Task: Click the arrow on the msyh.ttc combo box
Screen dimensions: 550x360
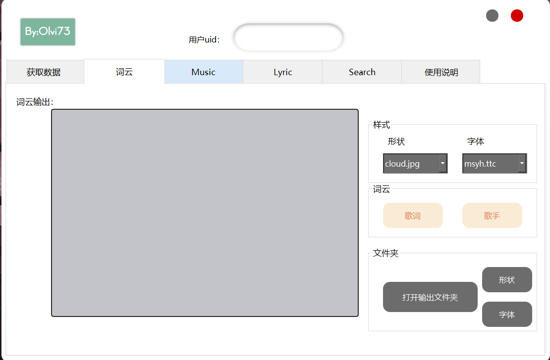Action: pos(522,163)
